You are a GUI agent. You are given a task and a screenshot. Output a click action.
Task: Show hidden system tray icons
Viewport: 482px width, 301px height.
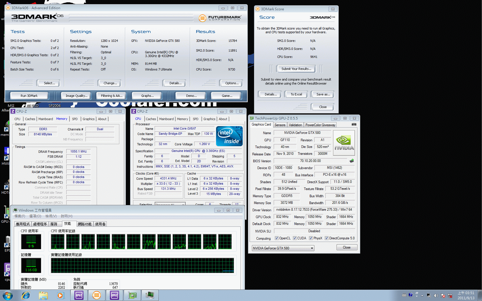click(x=422, y=295)
